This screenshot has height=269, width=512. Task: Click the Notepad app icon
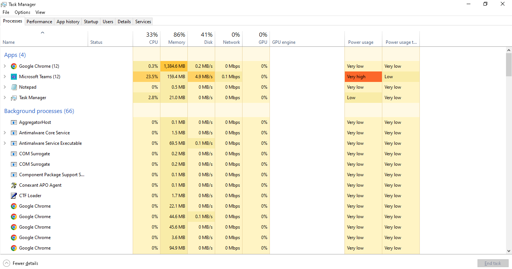pos(14,87)
